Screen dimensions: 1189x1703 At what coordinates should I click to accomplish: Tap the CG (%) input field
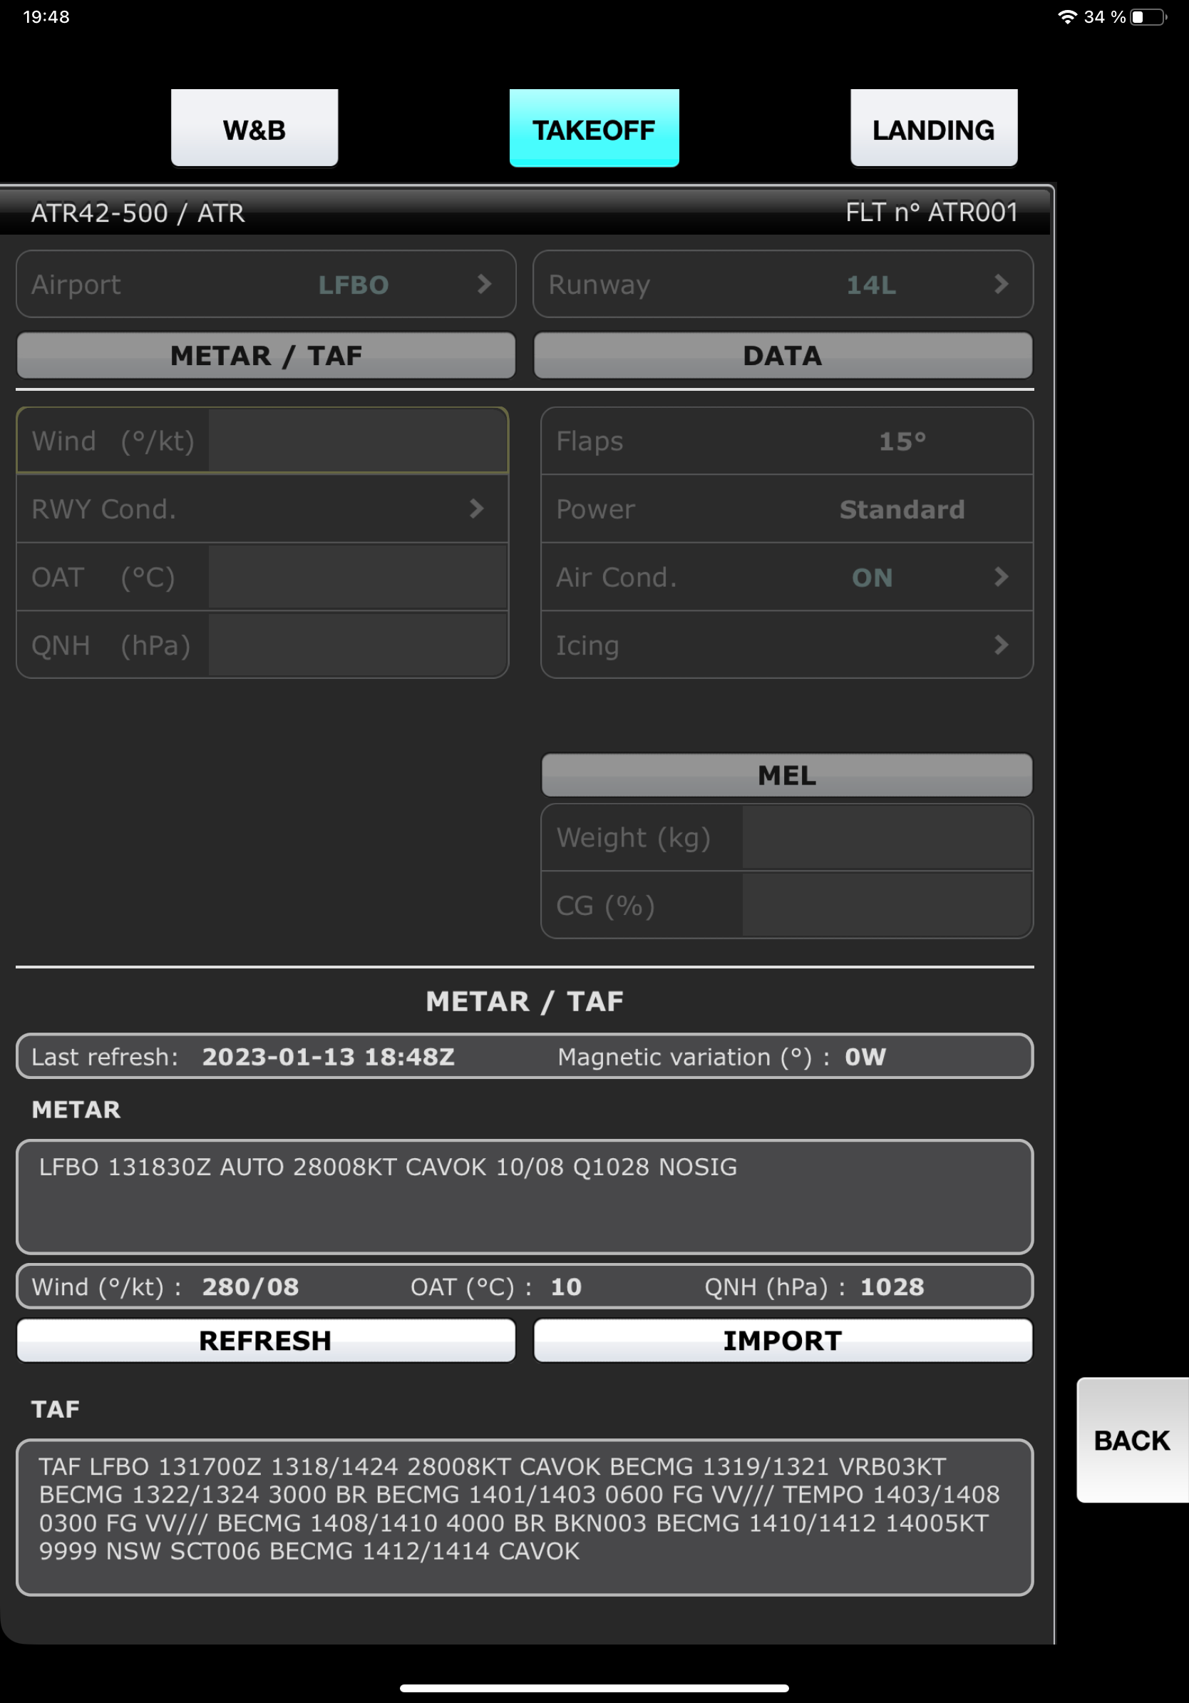point(887,905)
